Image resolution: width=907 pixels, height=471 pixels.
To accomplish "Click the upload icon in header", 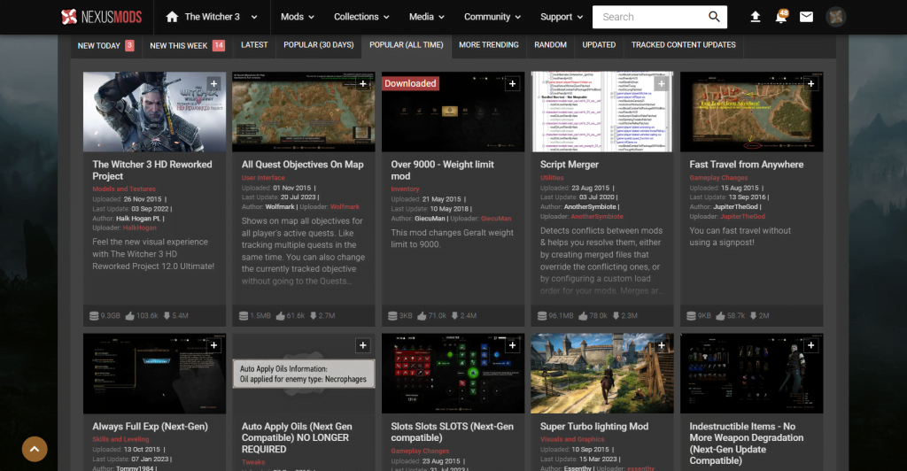I will coord(755,17).
